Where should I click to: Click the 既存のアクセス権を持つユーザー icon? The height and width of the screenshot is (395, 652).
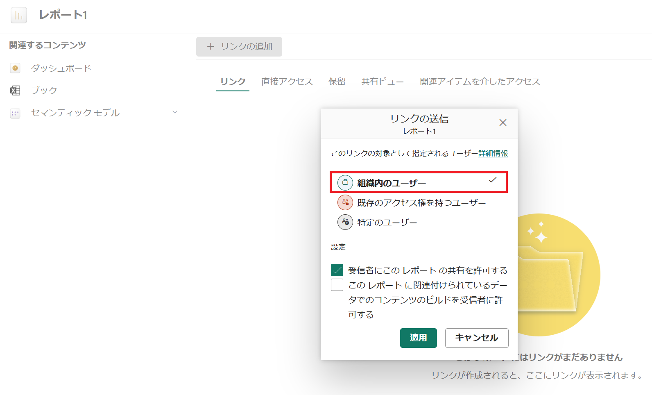(345, 202)
